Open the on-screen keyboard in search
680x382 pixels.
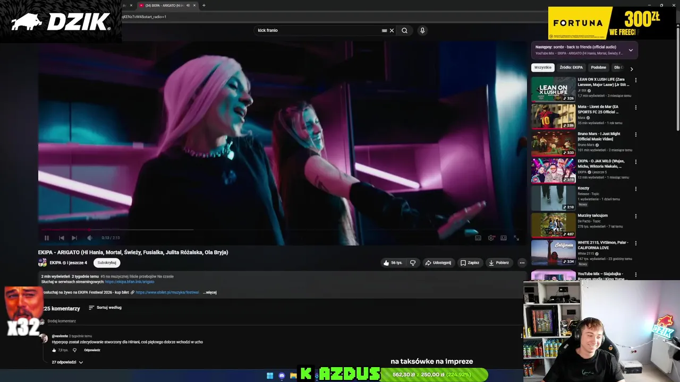pyautogui.click(x=384, y=31)
